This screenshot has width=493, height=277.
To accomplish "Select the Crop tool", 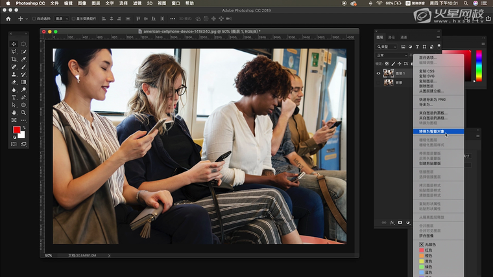I will (x=14, y=60).
